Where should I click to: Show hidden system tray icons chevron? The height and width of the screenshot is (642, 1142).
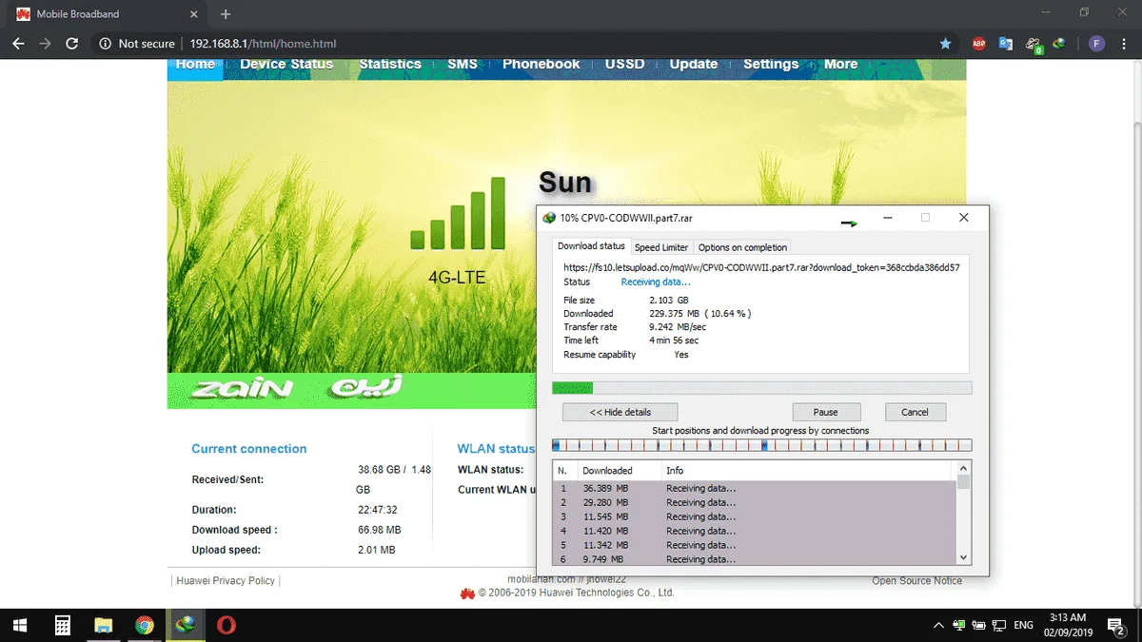point(938,626)
